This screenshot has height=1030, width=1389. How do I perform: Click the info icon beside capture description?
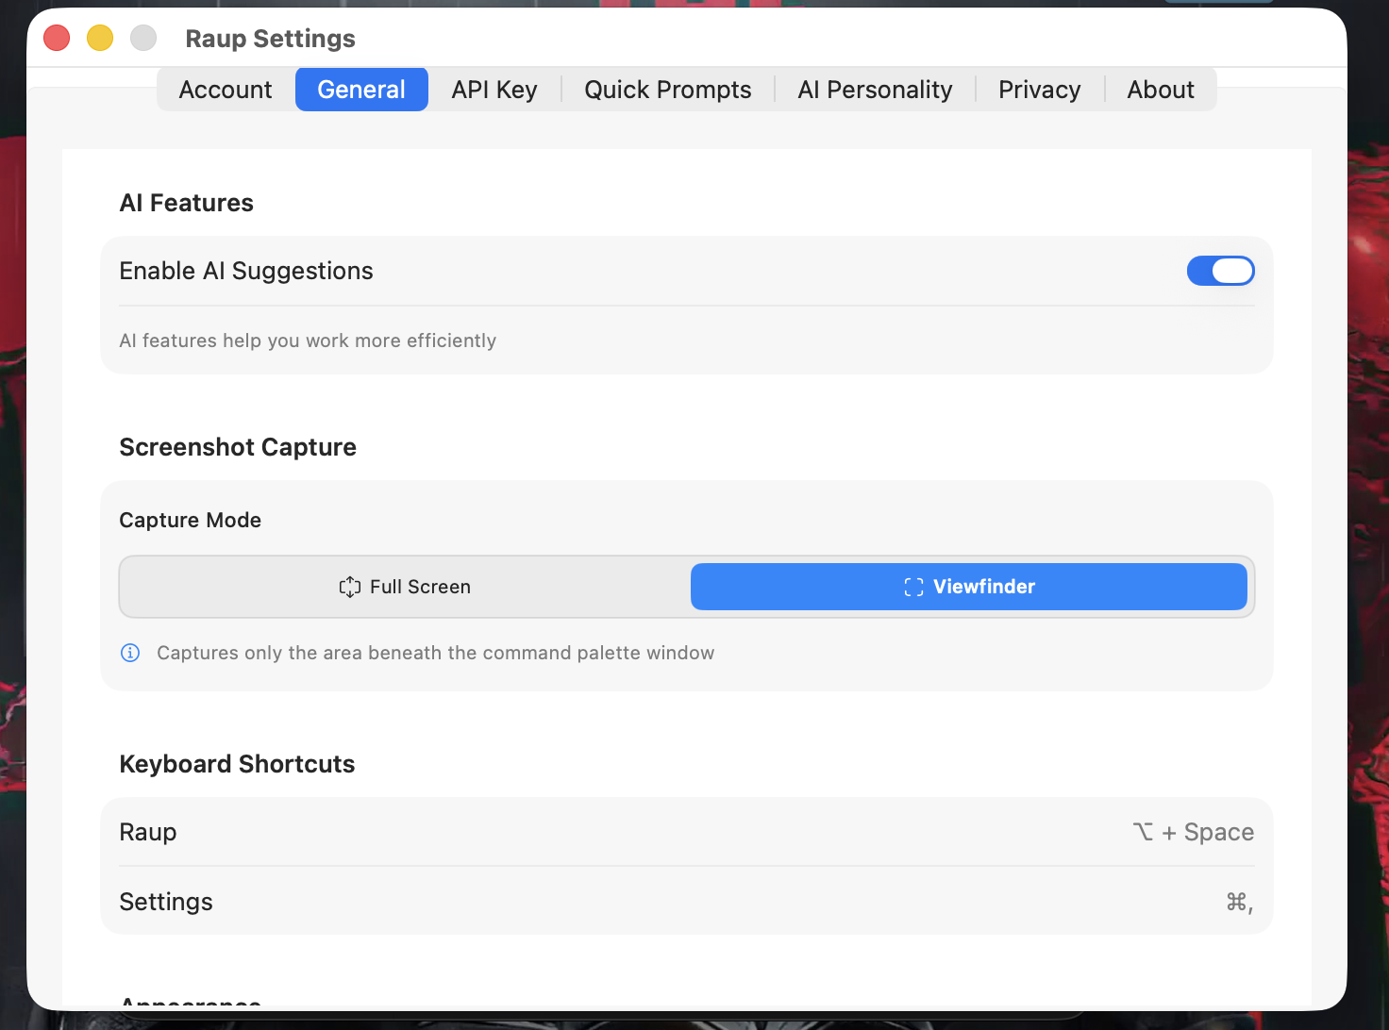click(130, 653)
